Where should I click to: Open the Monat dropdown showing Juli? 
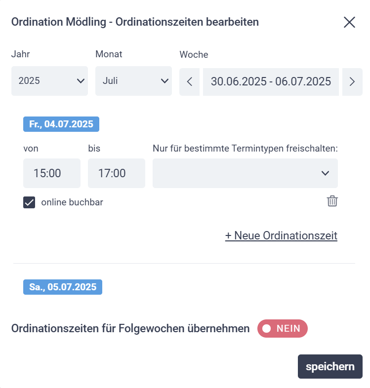(133, 81)
